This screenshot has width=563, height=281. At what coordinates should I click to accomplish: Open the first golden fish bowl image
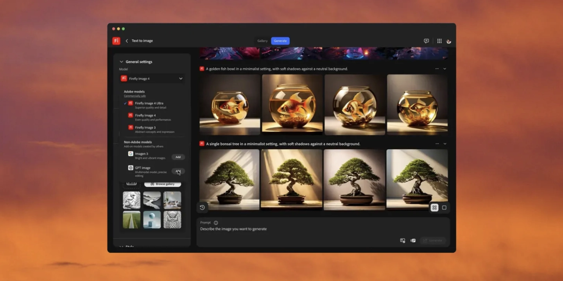pyautogui.click(x=230, y=105)
